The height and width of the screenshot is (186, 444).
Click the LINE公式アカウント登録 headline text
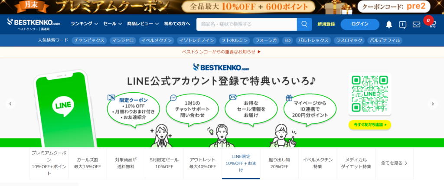point(221,82)
